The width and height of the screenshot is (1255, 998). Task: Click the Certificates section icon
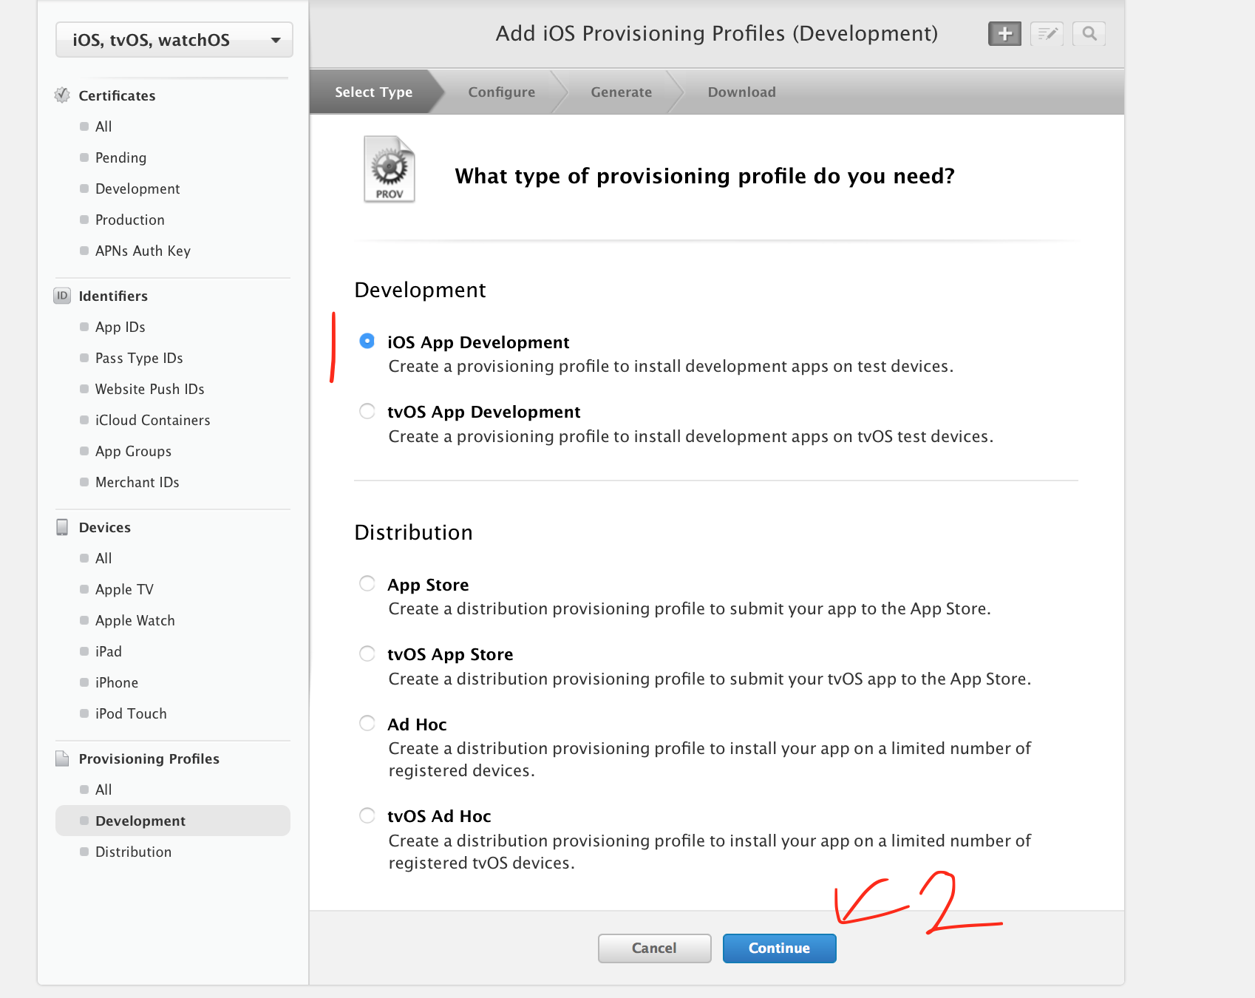tap(62, 95)
